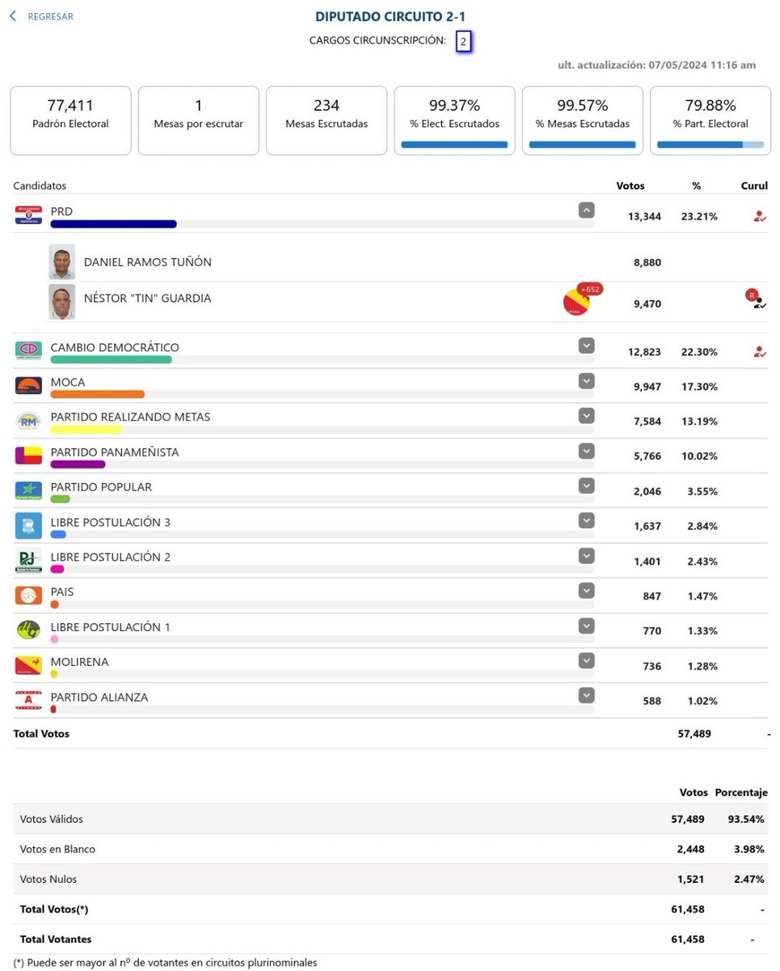Expand the Partido Popular candidates
The height and width of the screenshot is (971, 780).
[587, 485]
